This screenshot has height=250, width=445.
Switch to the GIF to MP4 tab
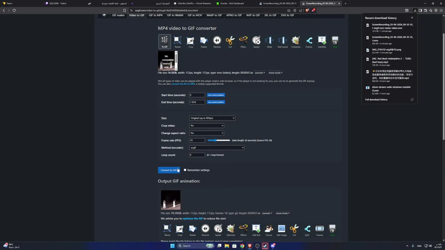click(x=155, y=15)
